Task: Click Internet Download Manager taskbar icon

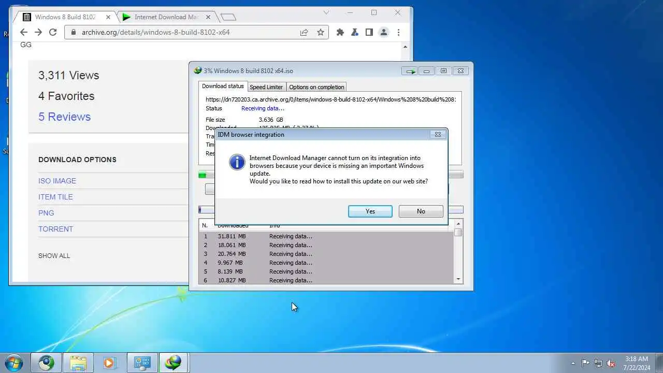Action: point(173,363)
